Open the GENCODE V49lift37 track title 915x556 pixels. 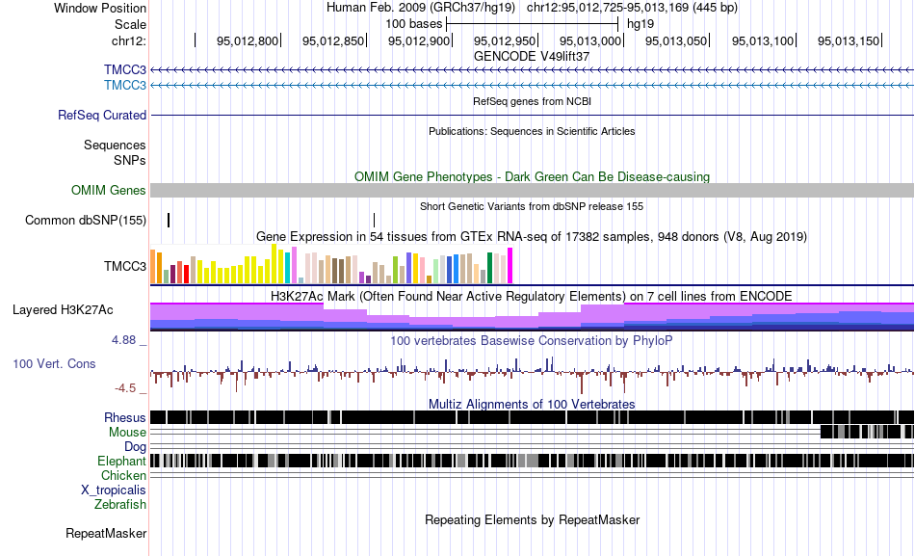pos(532,57)
